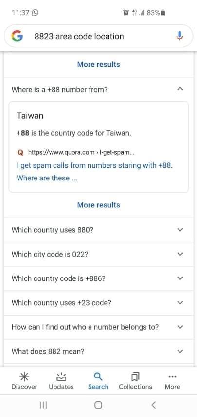This screenshot has width=197, height=417.
Task: Focus the search field with '8823 area code location'
Action: coord(98,36)
